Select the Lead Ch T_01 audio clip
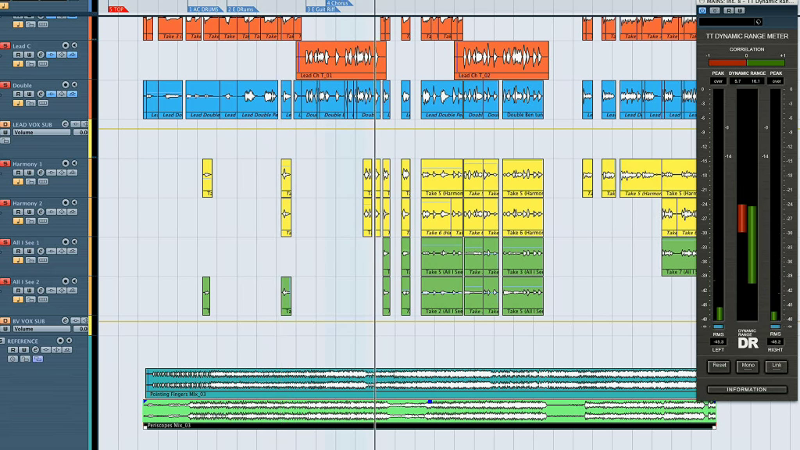800x450 pixels. point(341,60)
